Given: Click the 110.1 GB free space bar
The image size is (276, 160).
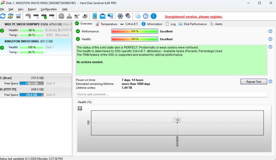Looking at the screenshot, I should (x=31, y=83).
